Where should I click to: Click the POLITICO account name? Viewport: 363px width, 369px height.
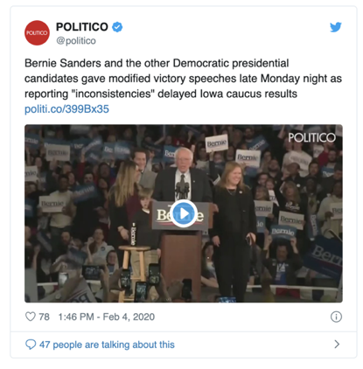(x=82, y=27)
